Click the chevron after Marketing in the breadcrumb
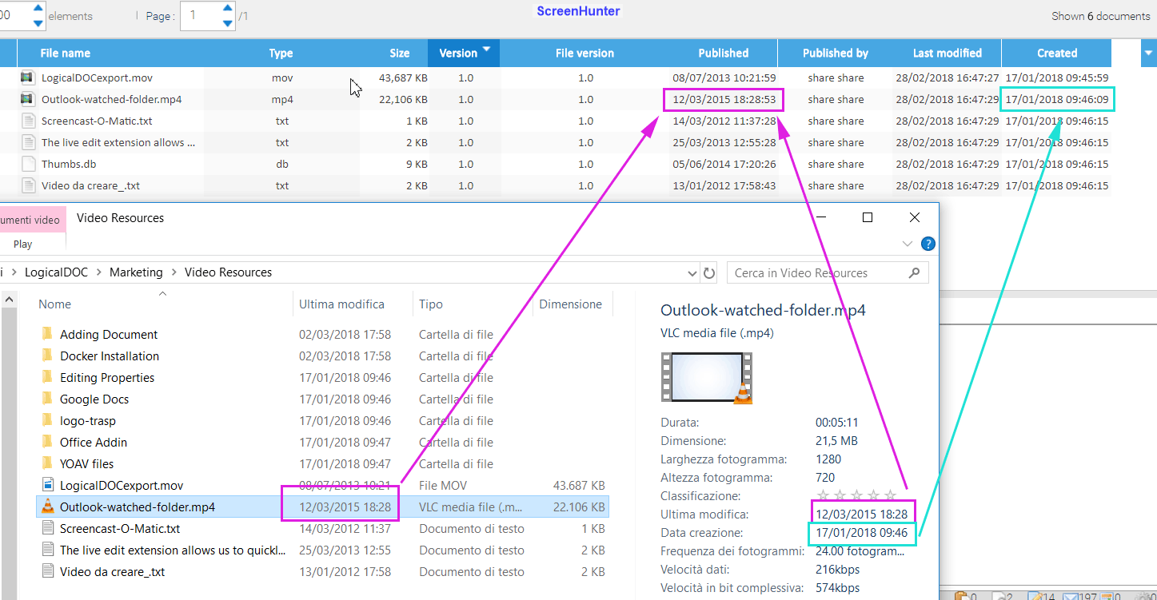 coord(174,272)
